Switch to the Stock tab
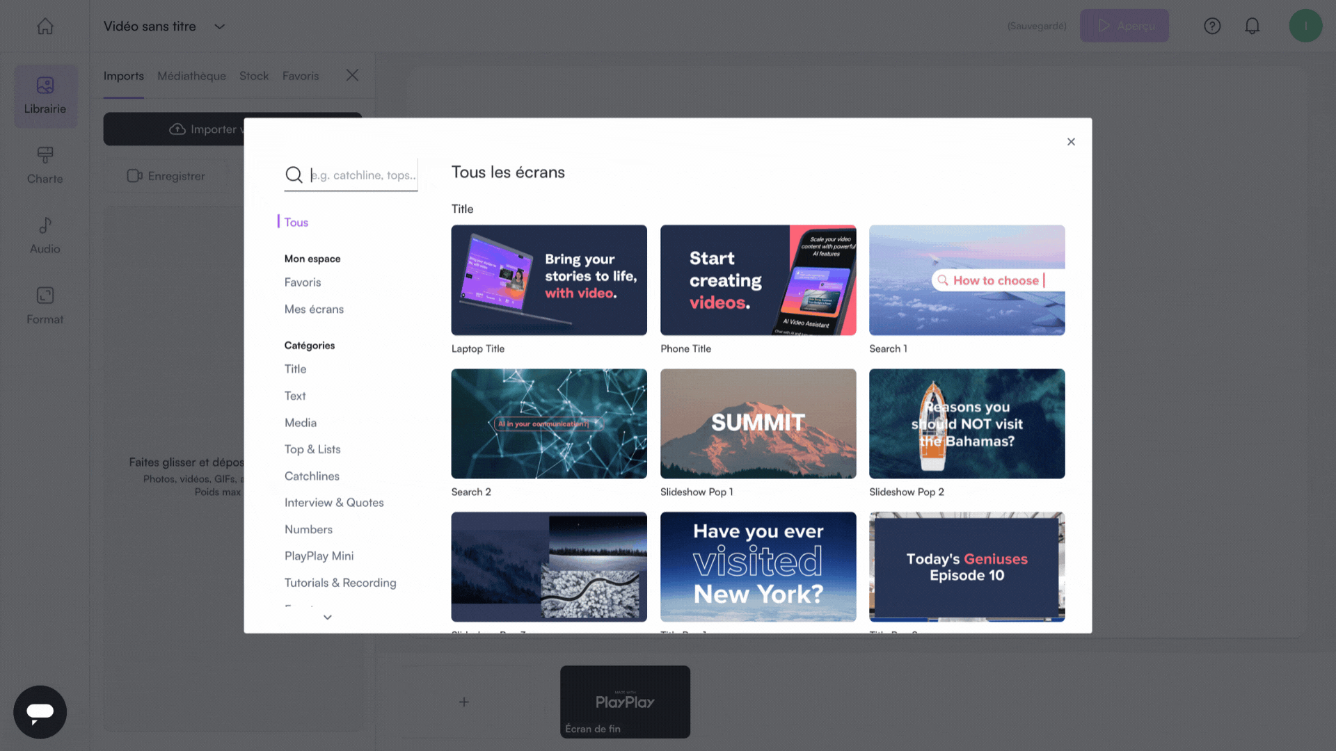This screenshot has width=1336, height=751. (x=254, y=76)
